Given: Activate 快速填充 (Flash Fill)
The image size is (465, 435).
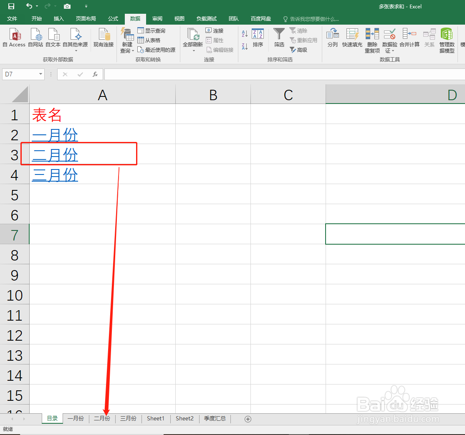Looking at the screenshot, I should coord(352,38).
